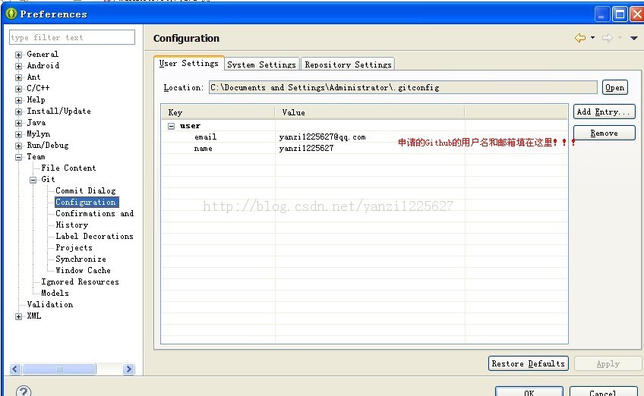644x396 pixels.
Task: Select Commit Dialog in the tree
Action: (85, 191)
